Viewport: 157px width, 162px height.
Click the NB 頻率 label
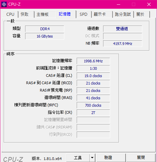pyautogui.click(x=92, y=43)
